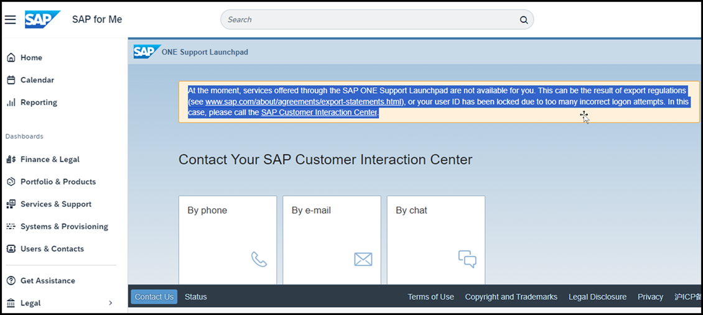Expand the Legal submenu chevron

point(110,303)
